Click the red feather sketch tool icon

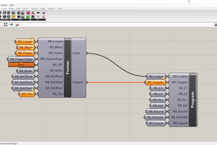click(x=17, y=25)
